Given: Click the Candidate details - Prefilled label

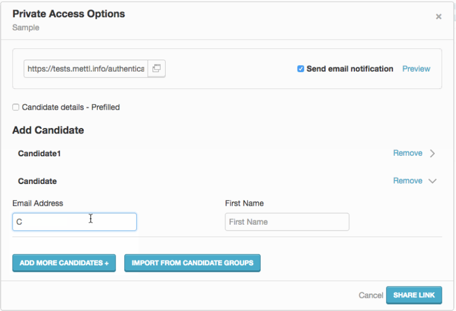Looking at the screenshot, I should click(71, 107).
